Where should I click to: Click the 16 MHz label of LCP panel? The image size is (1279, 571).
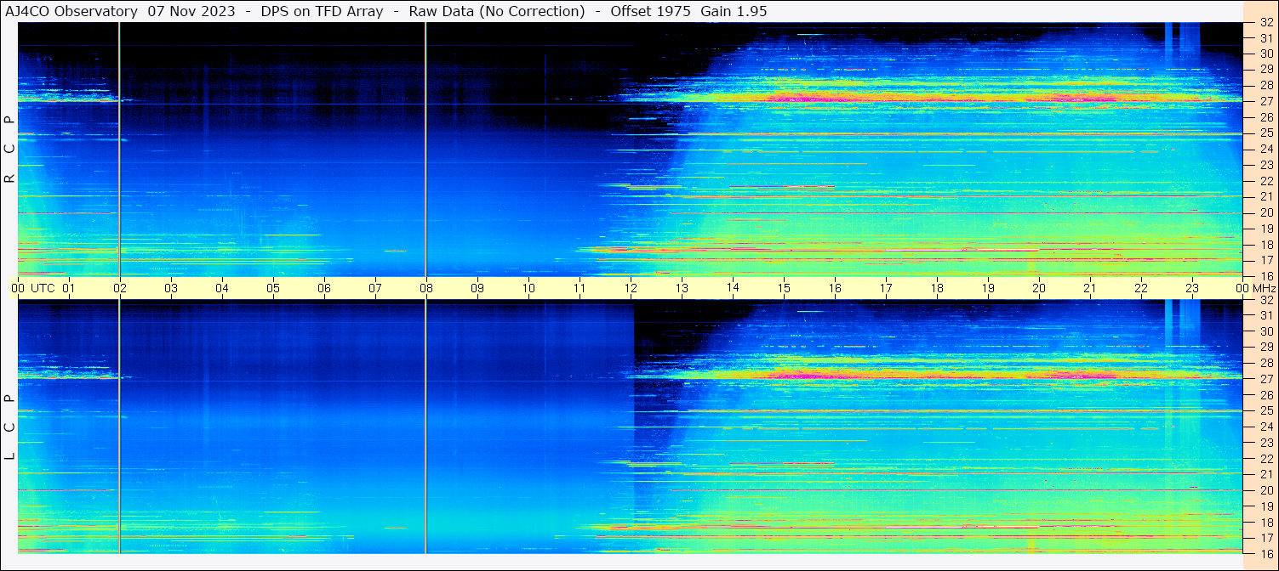[x=1265, y=553]
